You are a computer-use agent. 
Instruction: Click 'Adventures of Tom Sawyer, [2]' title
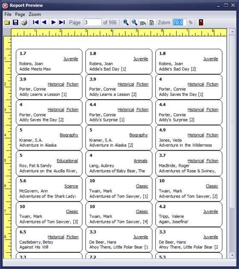click(x=188, y=196)
